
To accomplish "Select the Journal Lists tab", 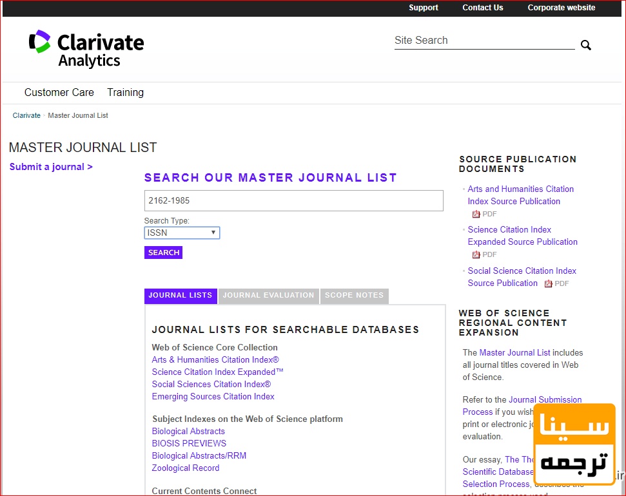I will tap(181, 296).
